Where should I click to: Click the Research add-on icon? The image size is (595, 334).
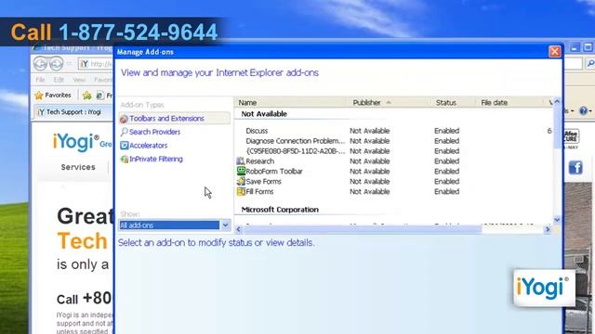click(x=241, y=161)
